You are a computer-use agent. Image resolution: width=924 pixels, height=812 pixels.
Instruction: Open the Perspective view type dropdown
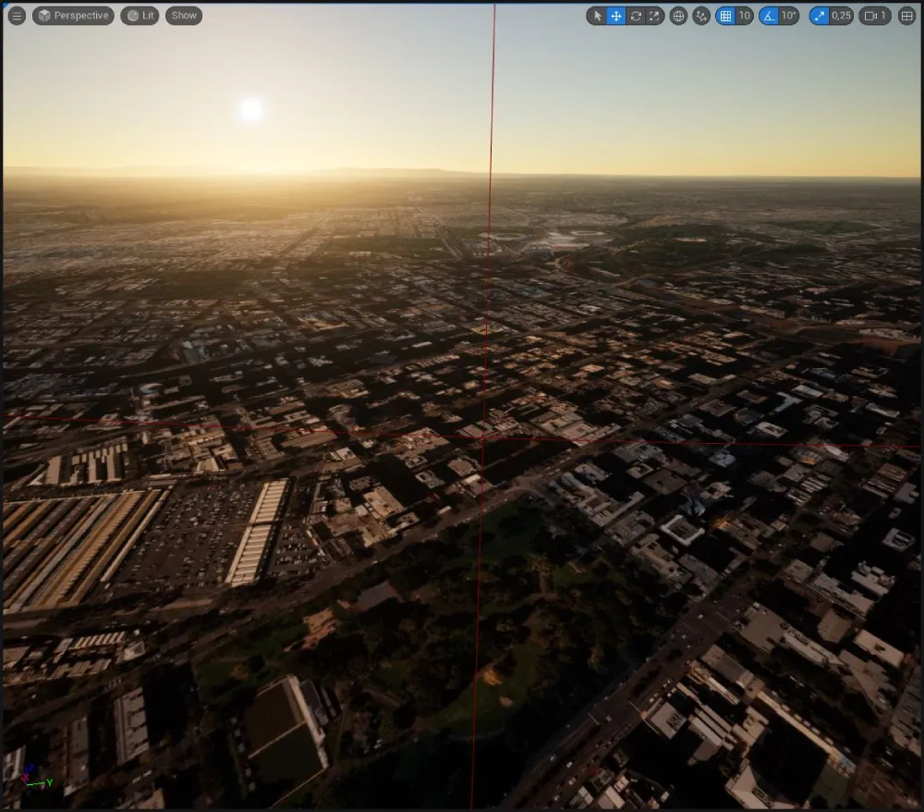click(x=73, y=16)
